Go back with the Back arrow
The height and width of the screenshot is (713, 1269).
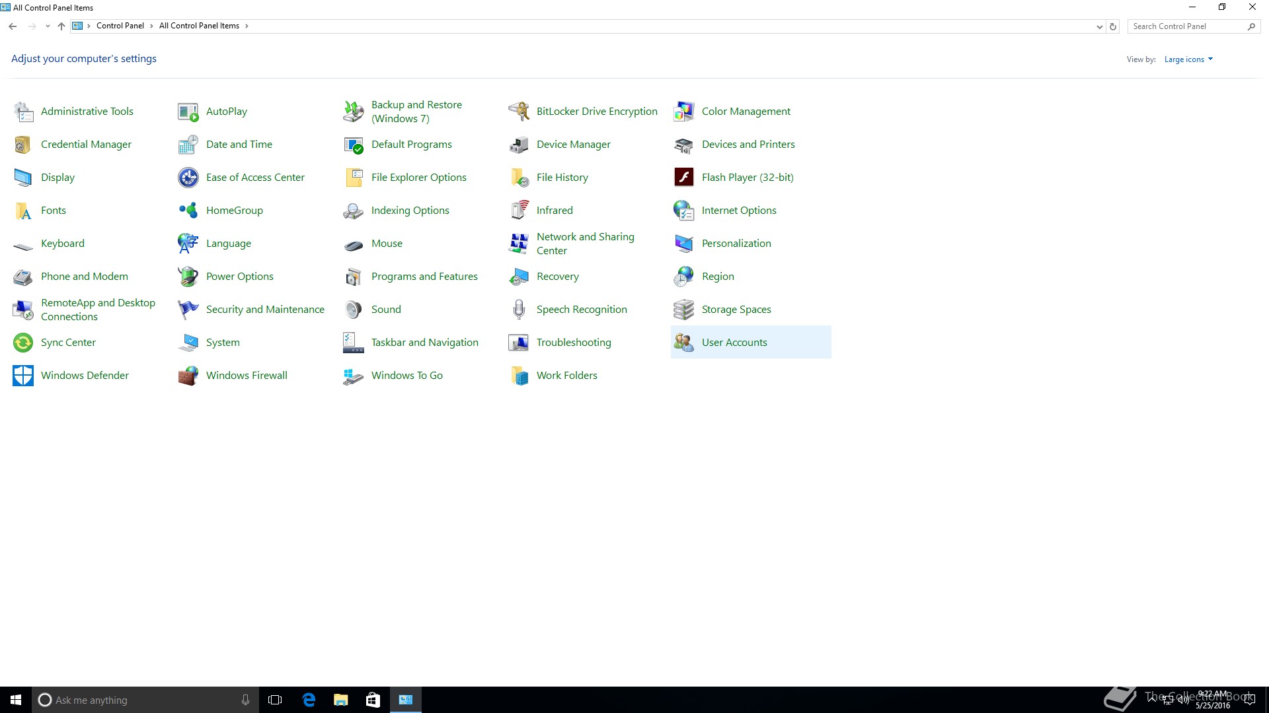13,26
